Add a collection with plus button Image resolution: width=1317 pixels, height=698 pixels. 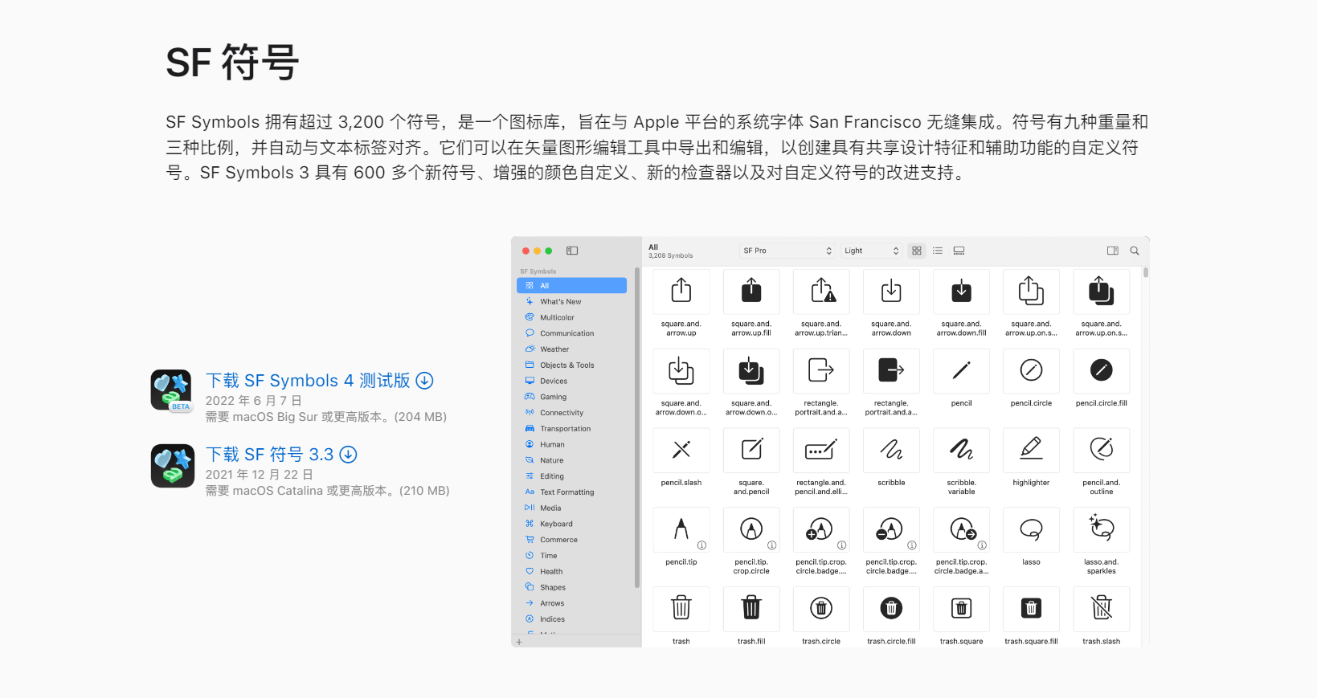click(519, 642)
